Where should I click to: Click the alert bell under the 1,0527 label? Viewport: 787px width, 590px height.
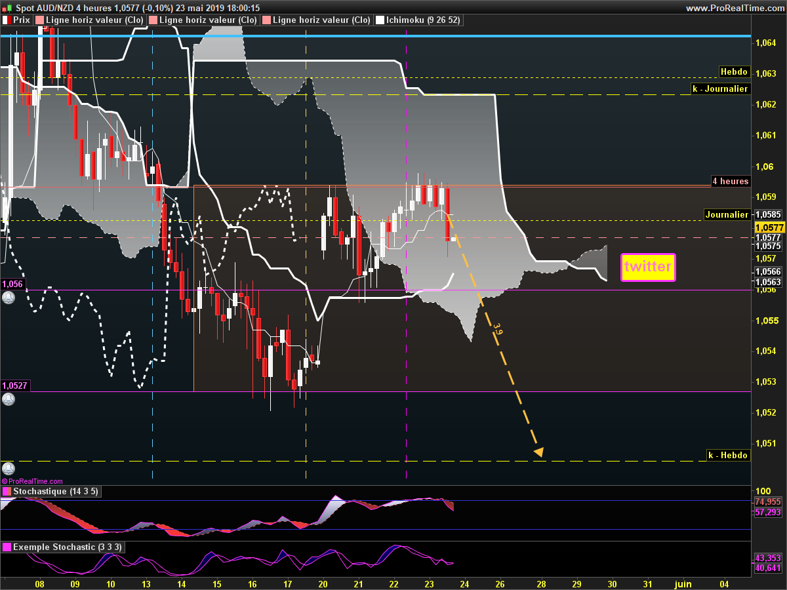tap(8, 399)
